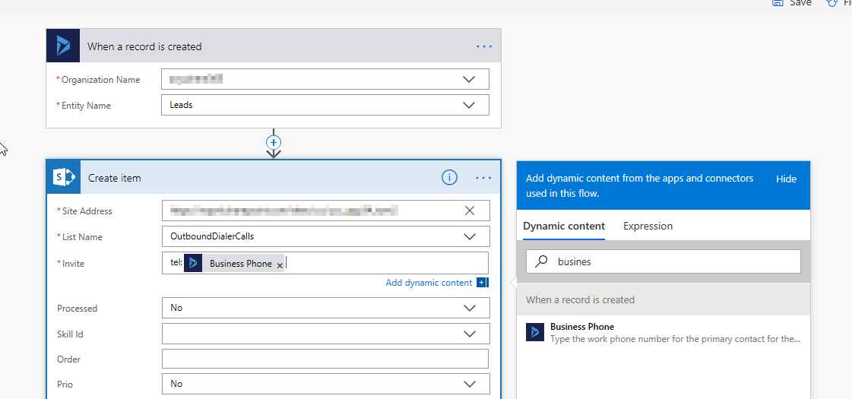
Task: Expand the Prio dropdown
Action: [469, 385]
